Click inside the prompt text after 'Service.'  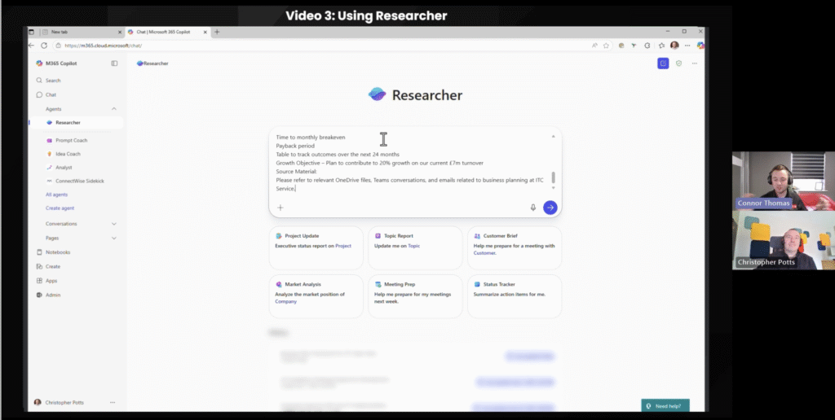point(297,189)
